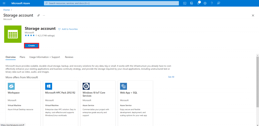The height and width of the screenshot is (126, 259).
Task: Open the Workspace offer card
Action: click(x=23, y=101)
